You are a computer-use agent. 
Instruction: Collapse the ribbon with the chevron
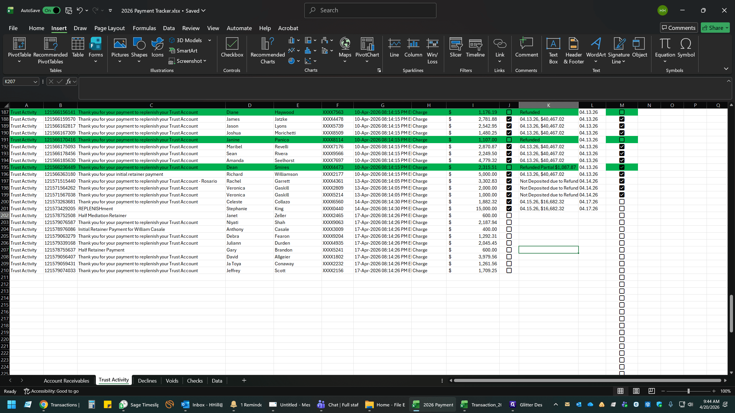[726, 69]
